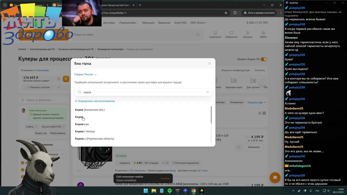Open the DNS Shorts menu item
The height and width of the screenshot is (195, 347).
[x=198, y=23]
